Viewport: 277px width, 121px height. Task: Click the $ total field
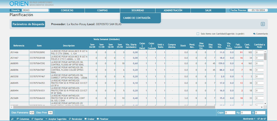(260, 113)
